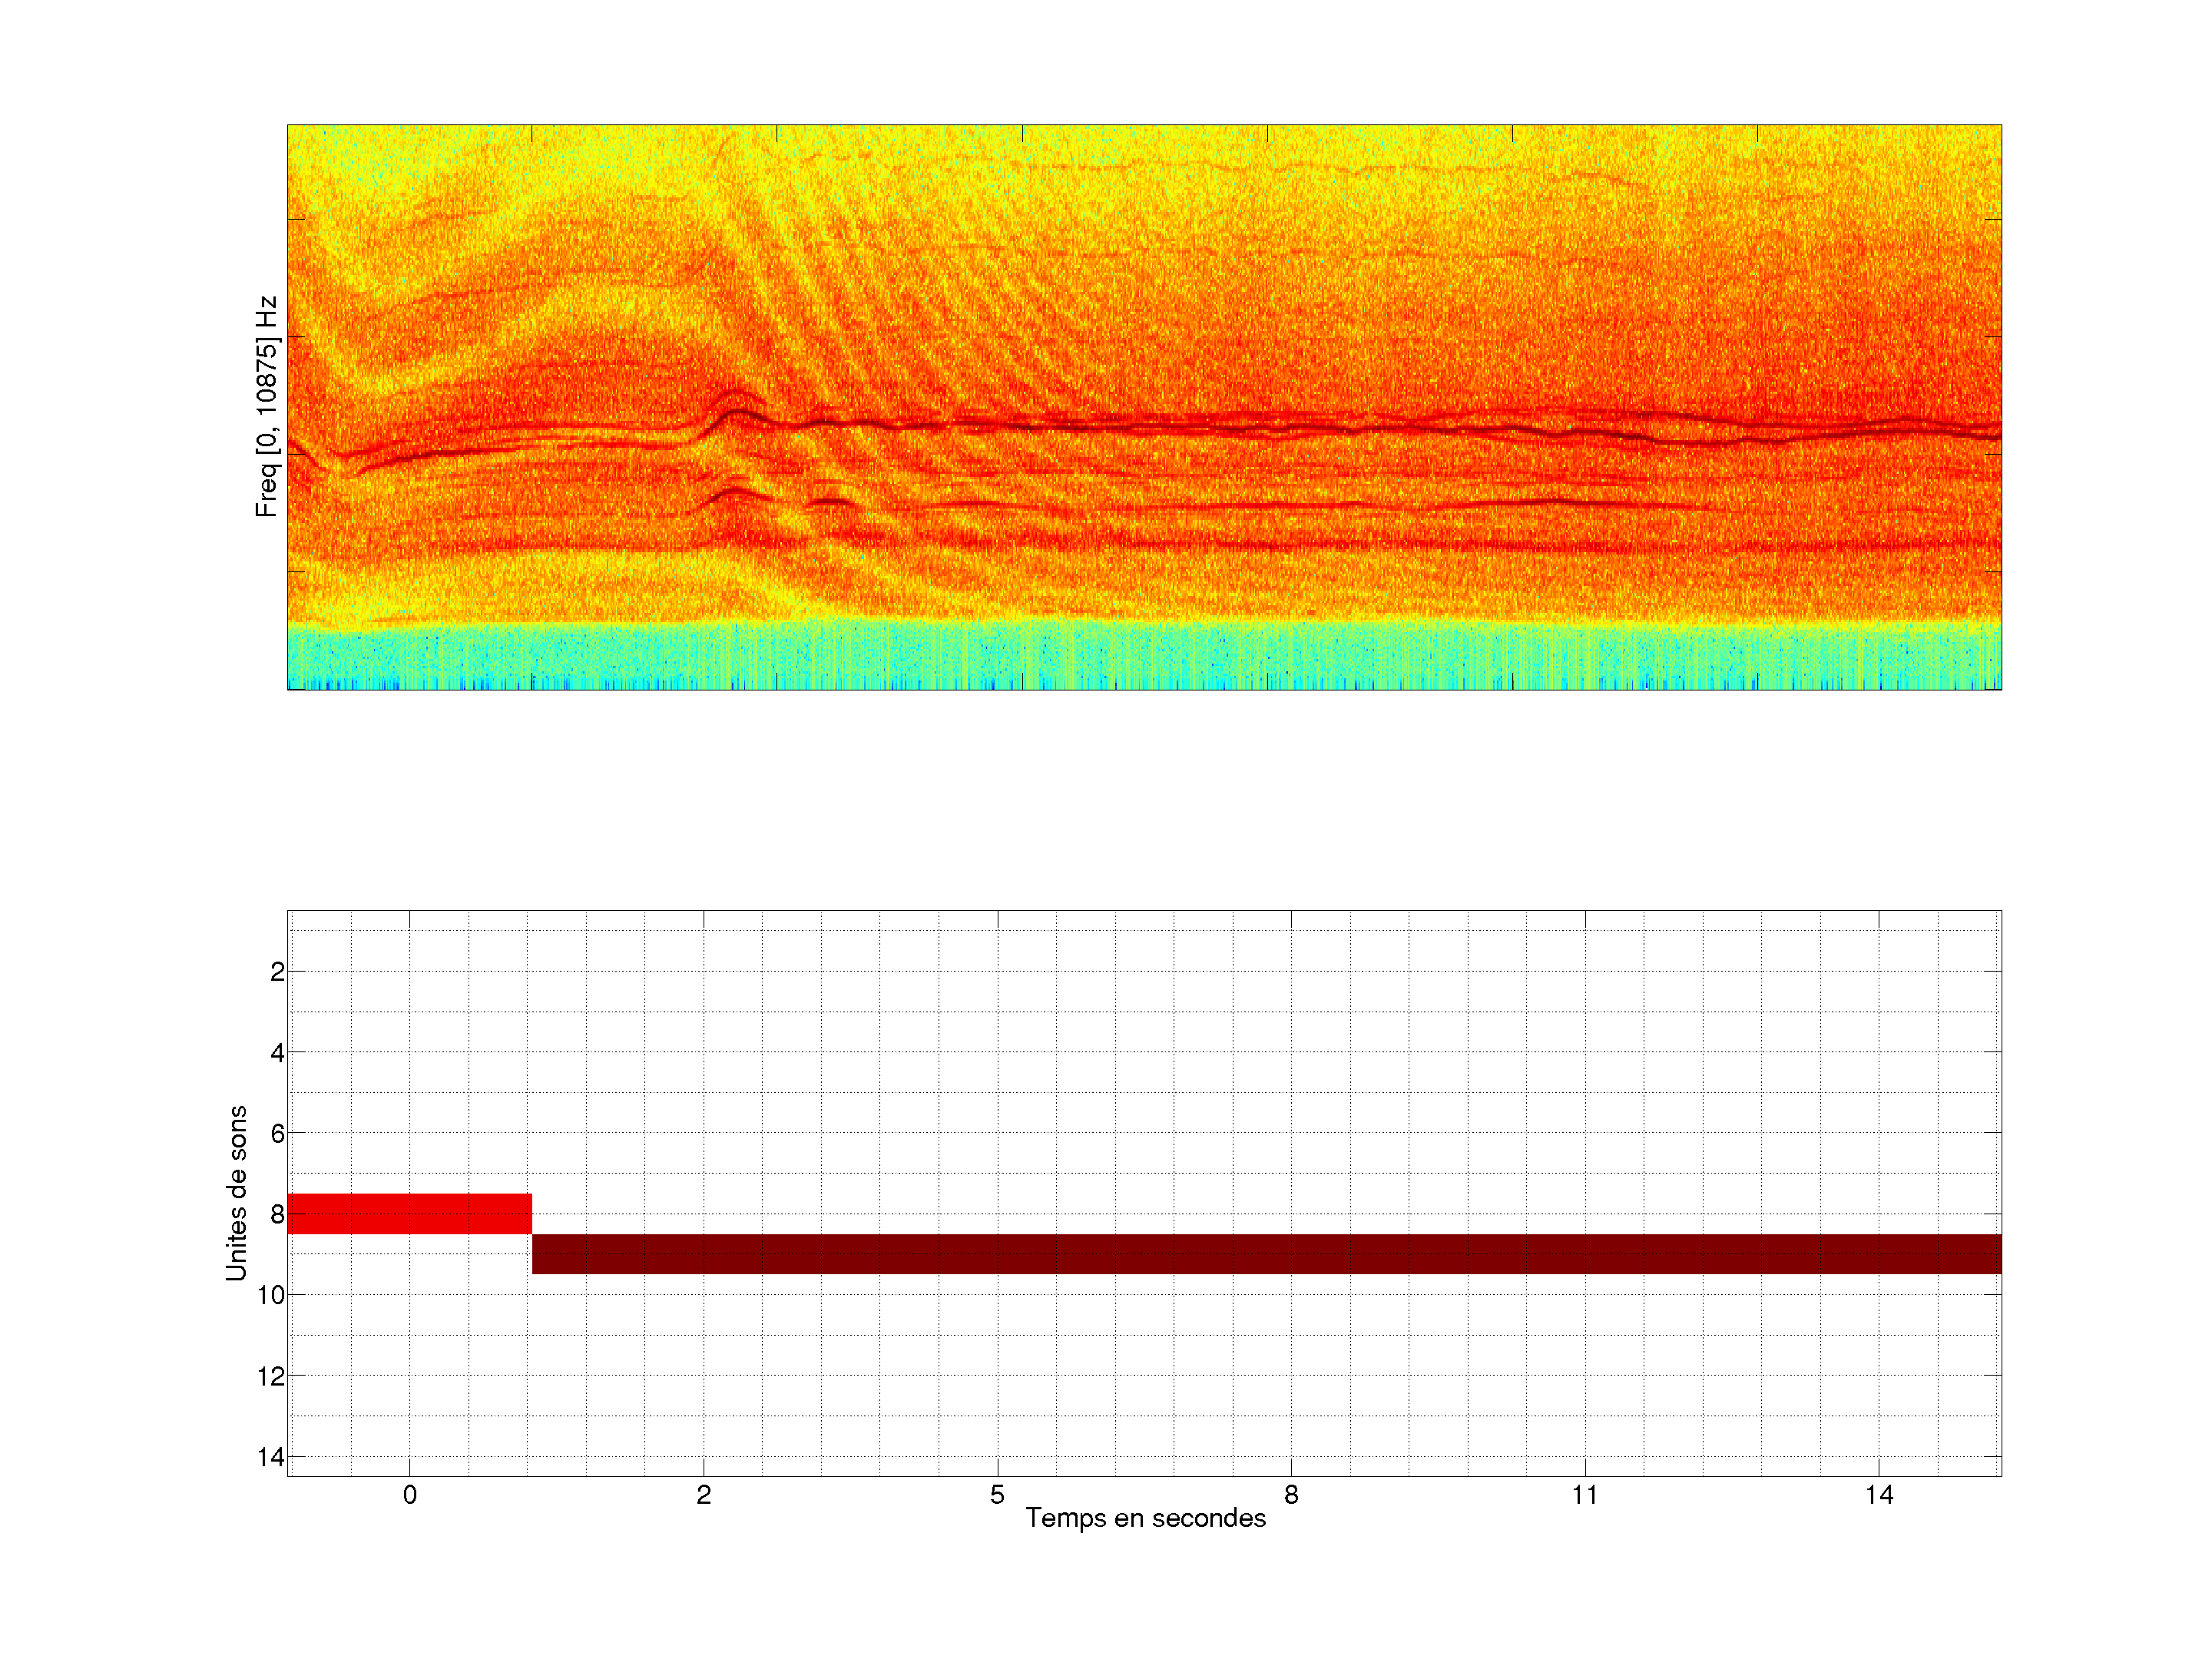The width and height of the screenshot is (2212, 1659).
Task: Click the x-axis tick label 8
Action: pos(1291,1495)
